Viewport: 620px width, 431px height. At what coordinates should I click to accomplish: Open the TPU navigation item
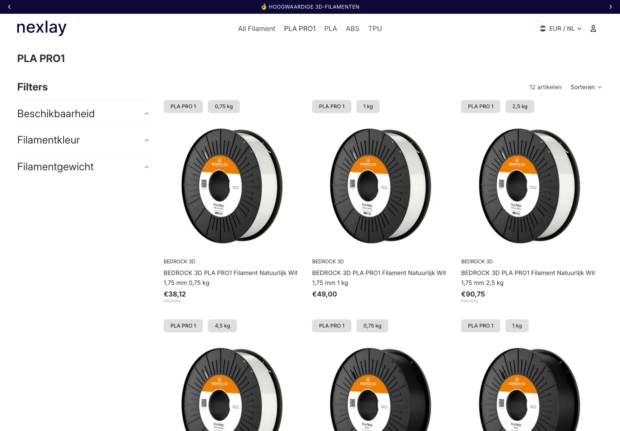(x=375, y=28)
